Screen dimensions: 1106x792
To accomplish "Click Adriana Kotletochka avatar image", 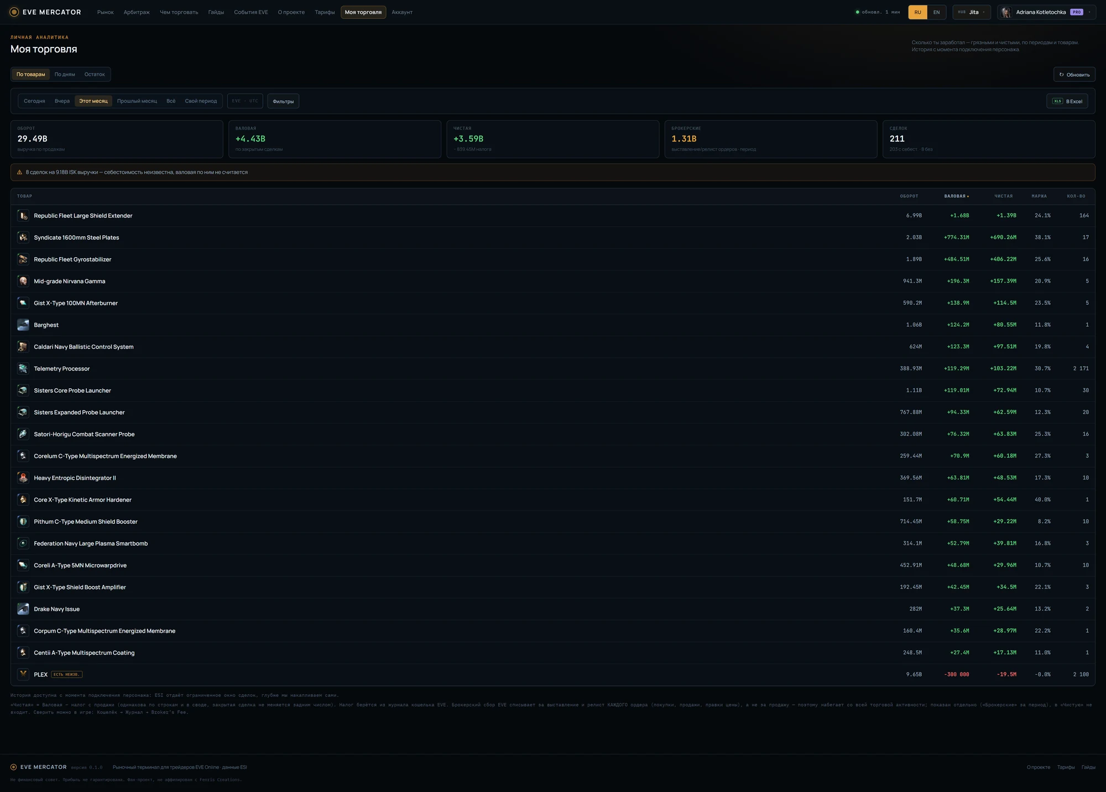I will tap(1006, 12).
